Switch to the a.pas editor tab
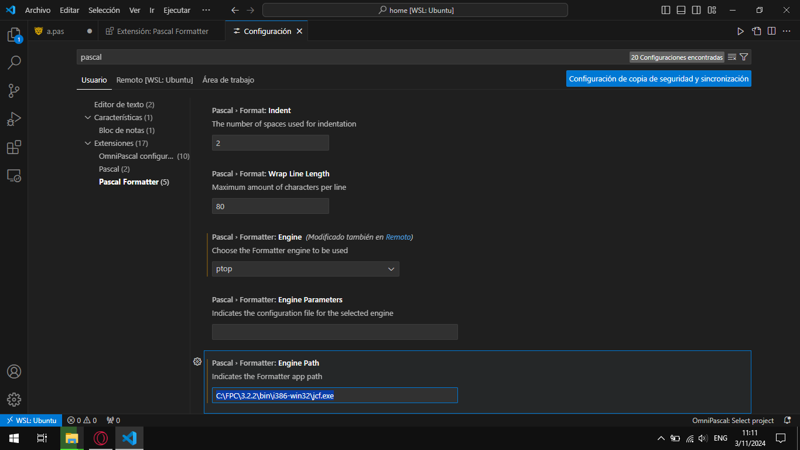Viewport: 800px width, 450px height. click(63, 31)
